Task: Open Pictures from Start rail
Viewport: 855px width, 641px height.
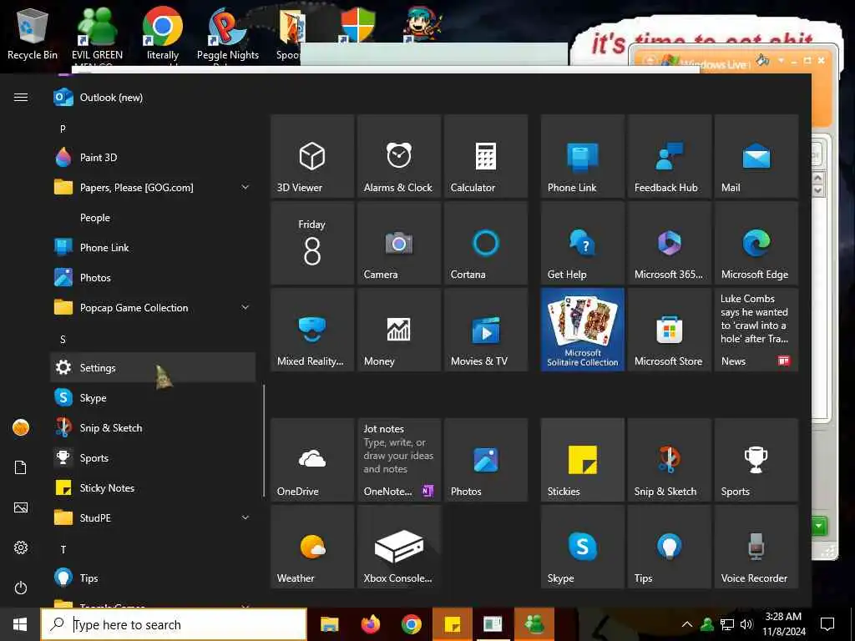Action: click(x=21, y=507)
